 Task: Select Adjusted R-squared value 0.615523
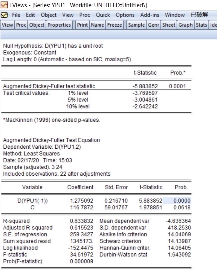coord(82,228)
